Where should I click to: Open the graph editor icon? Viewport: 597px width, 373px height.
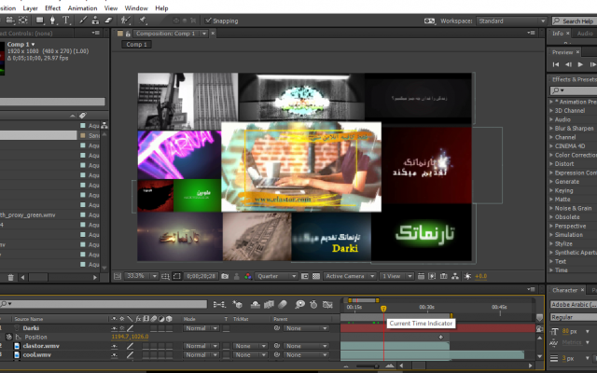pos(327,304)
